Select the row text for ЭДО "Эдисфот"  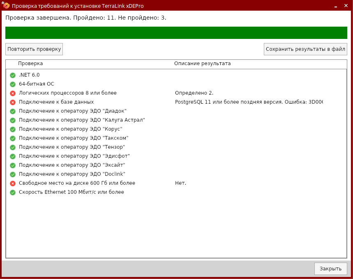coord(74,156)
